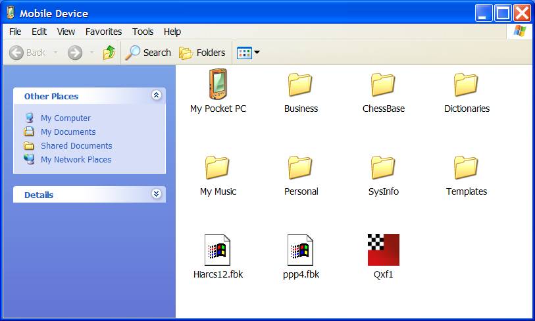The height and width of the screenshot is (321, 535).
Task: Select the ppp4.fbk file icon
Action: click(301, 250)
